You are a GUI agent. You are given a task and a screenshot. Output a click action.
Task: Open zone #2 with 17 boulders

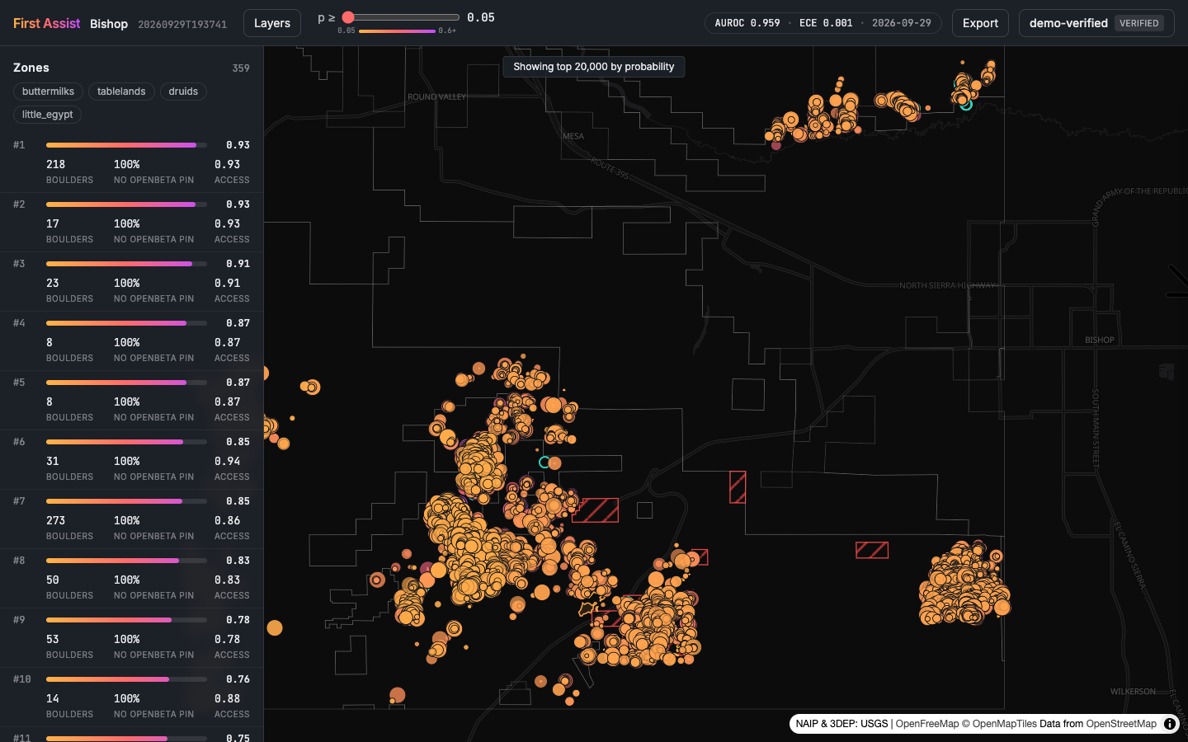[132, 223]
